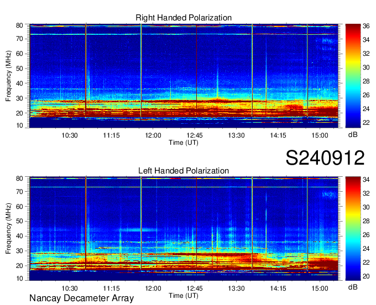Click inside the Left Handed Polarization spectrogram
Viewport: 376px width, 305px height.
(184, 229)
